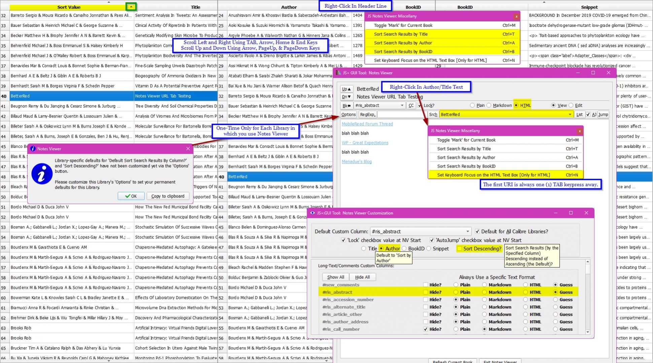Check the Sort Descending? checkbox
Viewport: 653px width, 363px height.
(459, 249)
